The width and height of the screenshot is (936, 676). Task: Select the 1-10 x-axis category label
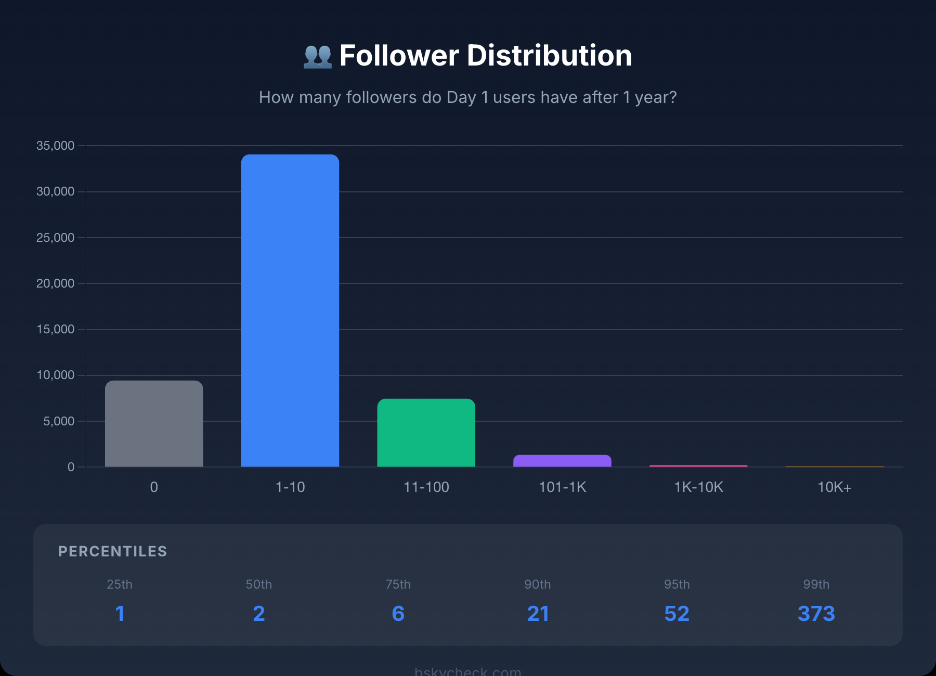[290, 487]
